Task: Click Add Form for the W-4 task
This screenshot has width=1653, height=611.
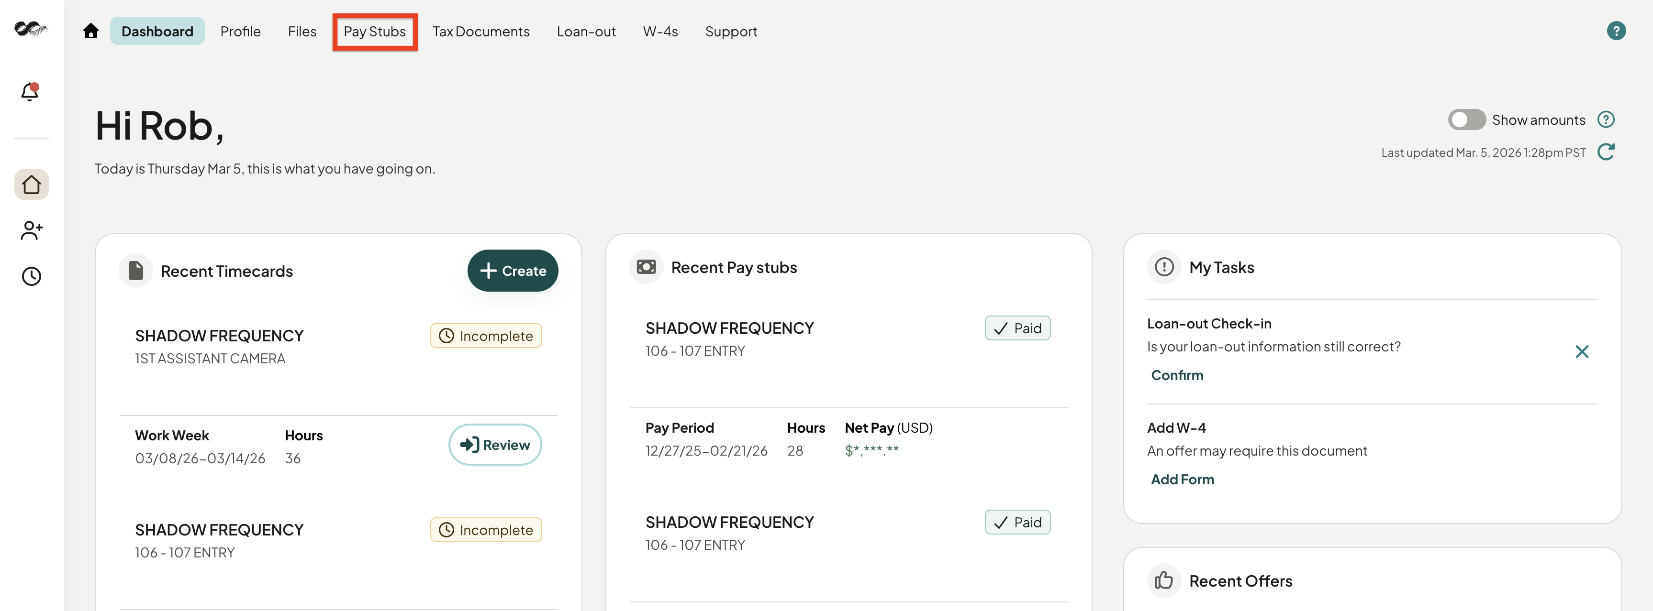Action: (1182, 479)
